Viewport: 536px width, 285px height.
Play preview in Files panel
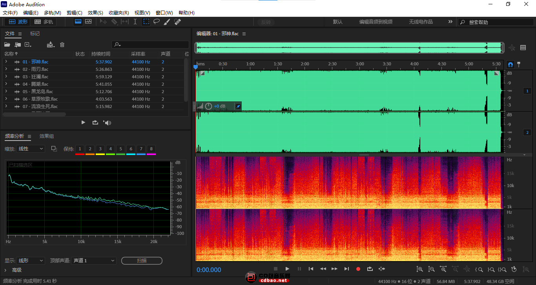(83, 123)
